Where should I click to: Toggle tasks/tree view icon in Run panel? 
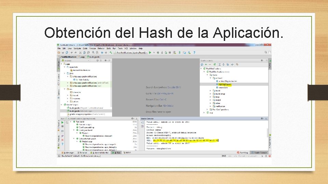click(x=67, y=122)
